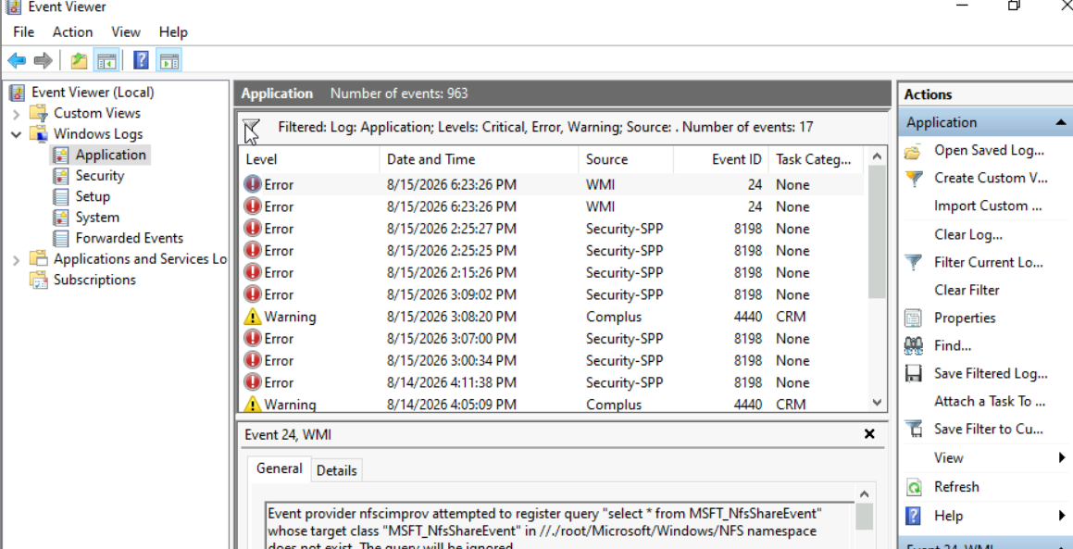This screenshot has width=1073, height=549.
Task: Click event description scrollbar up arrow
Action: click(x=864, y=494)
